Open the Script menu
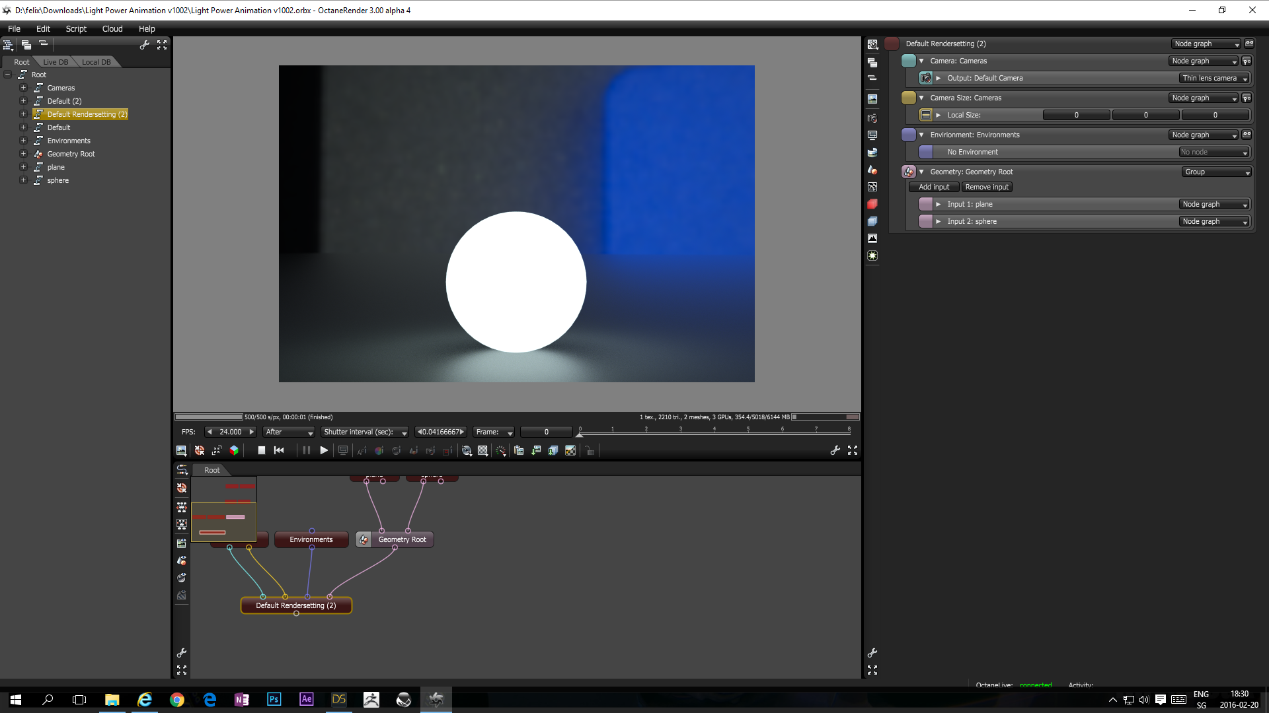Image resolution: width=1269 pixels, height=713 pixels. click(x=76, y=28)
